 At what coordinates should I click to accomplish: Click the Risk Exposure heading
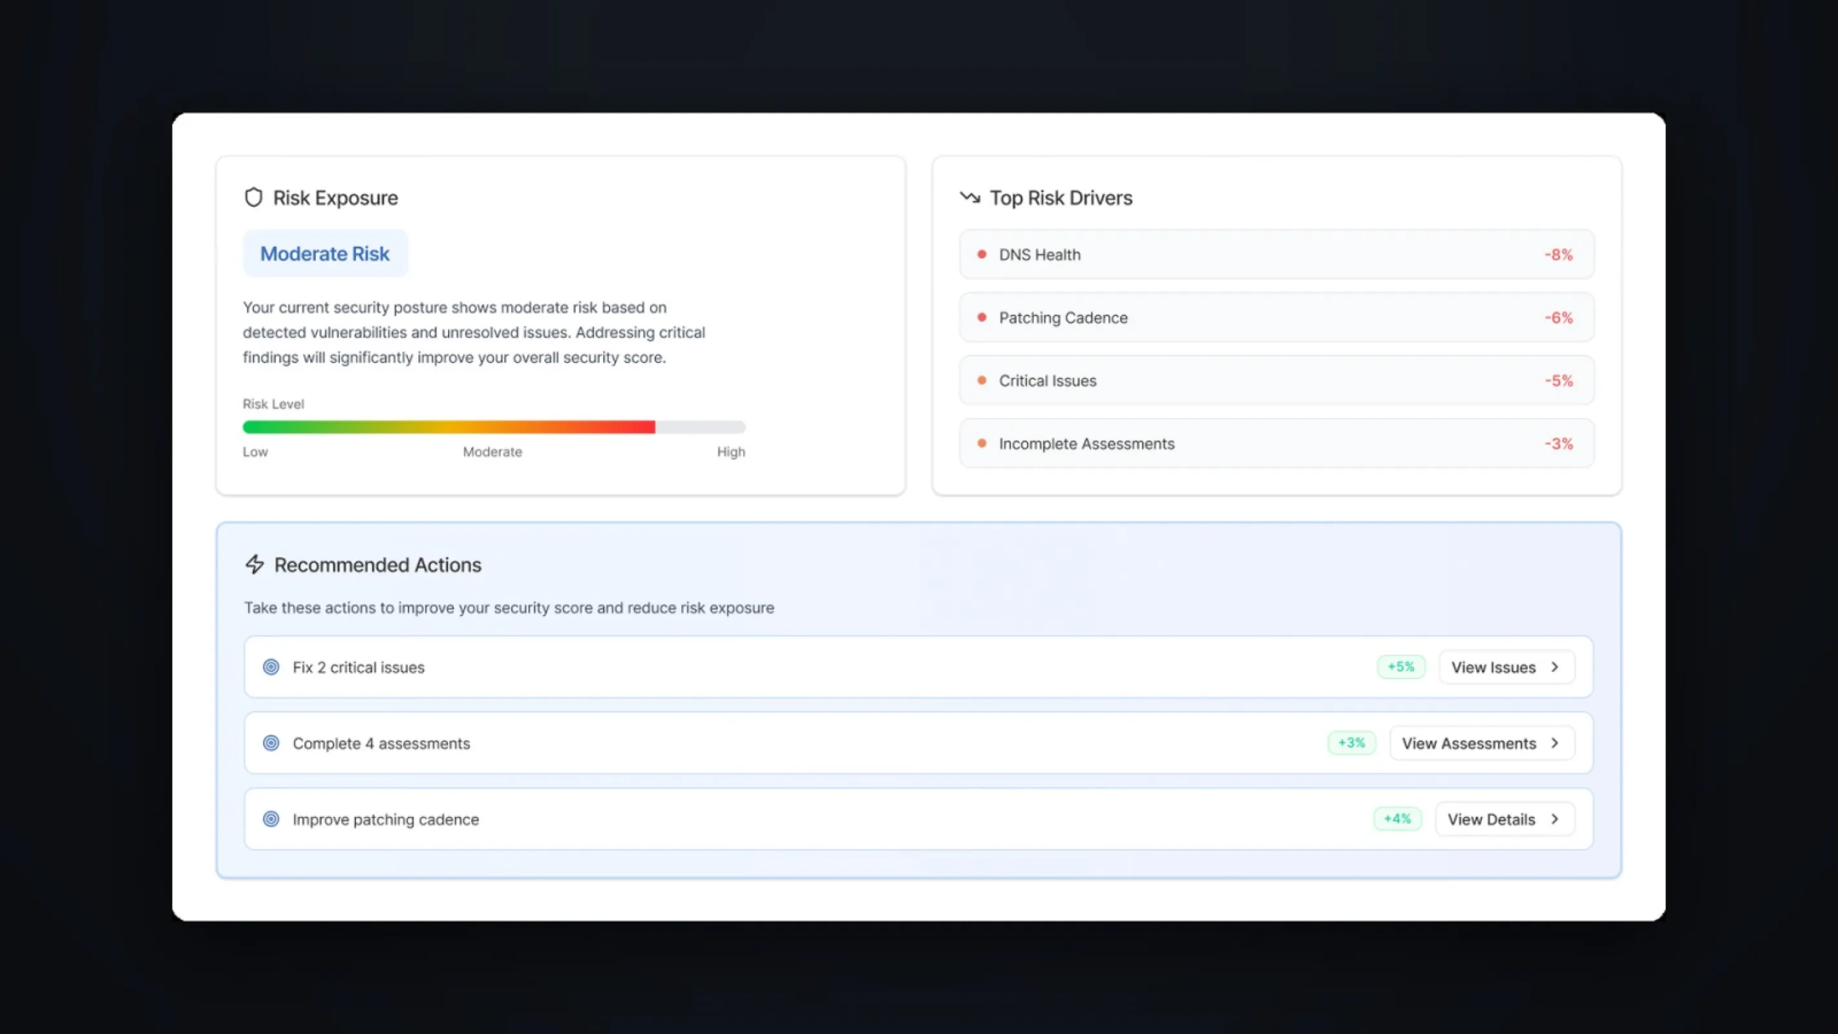point(335,198)
